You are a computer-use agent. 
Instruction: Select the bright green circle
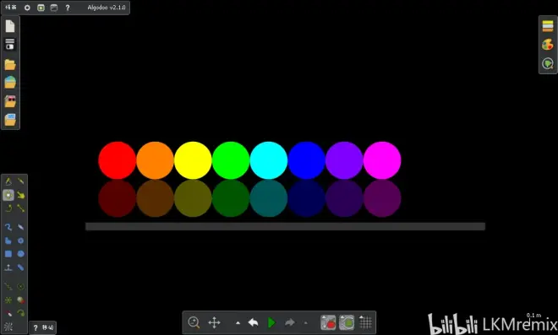(x=231, y=160)
